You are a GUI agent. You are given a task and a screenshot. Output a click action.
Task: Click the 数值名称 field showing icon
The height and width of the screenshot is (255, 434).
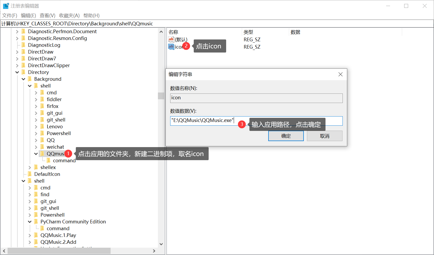[256, 98]
